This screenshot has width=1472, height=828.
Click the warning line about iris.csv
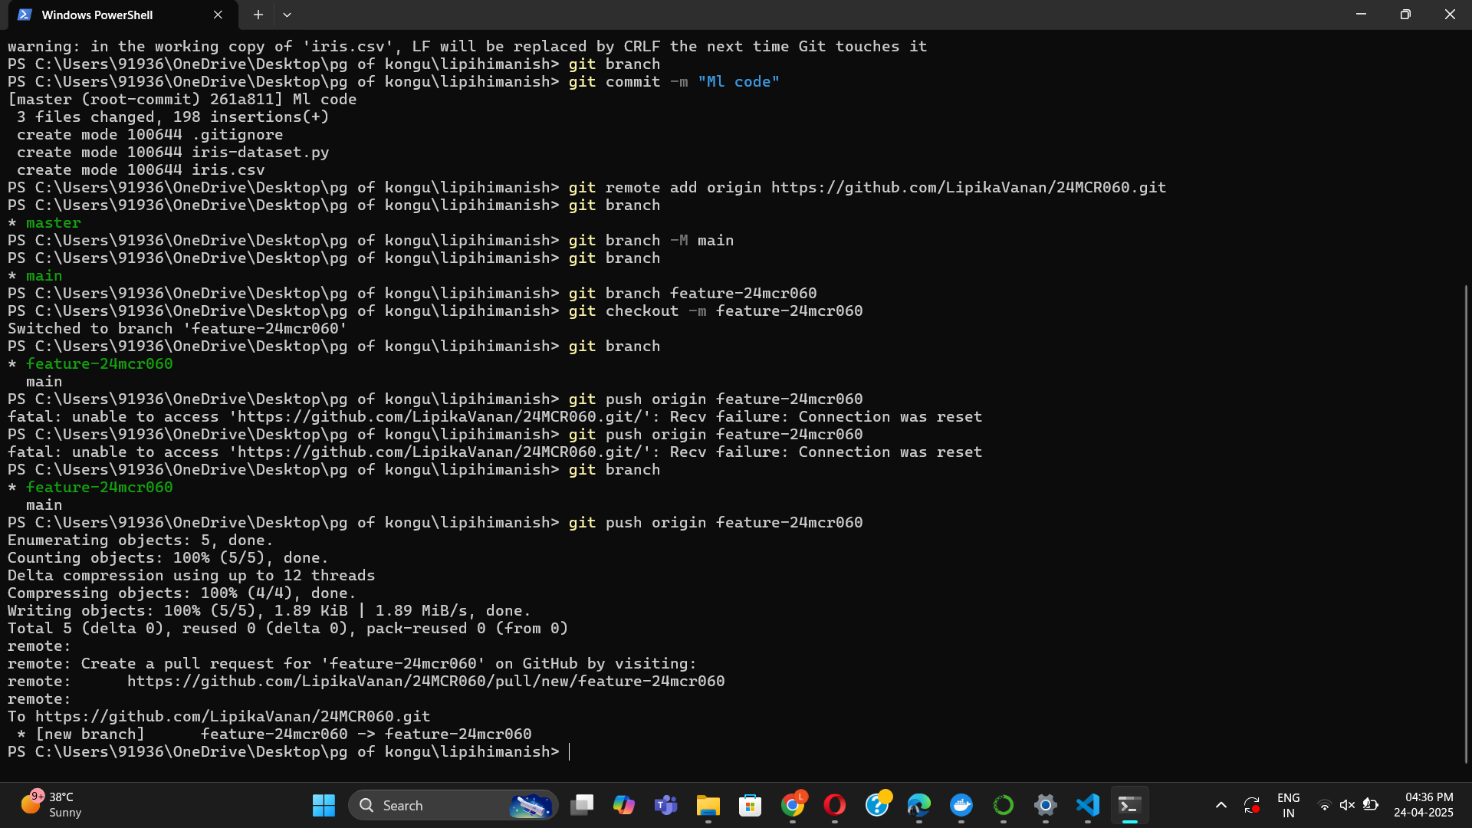point(467,46)
